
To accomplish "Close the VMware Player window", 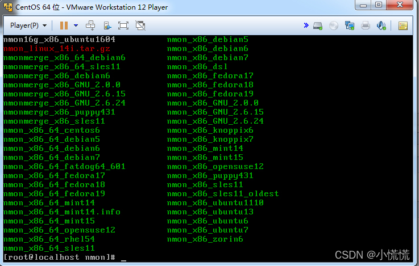I will [x=400, y=5].
